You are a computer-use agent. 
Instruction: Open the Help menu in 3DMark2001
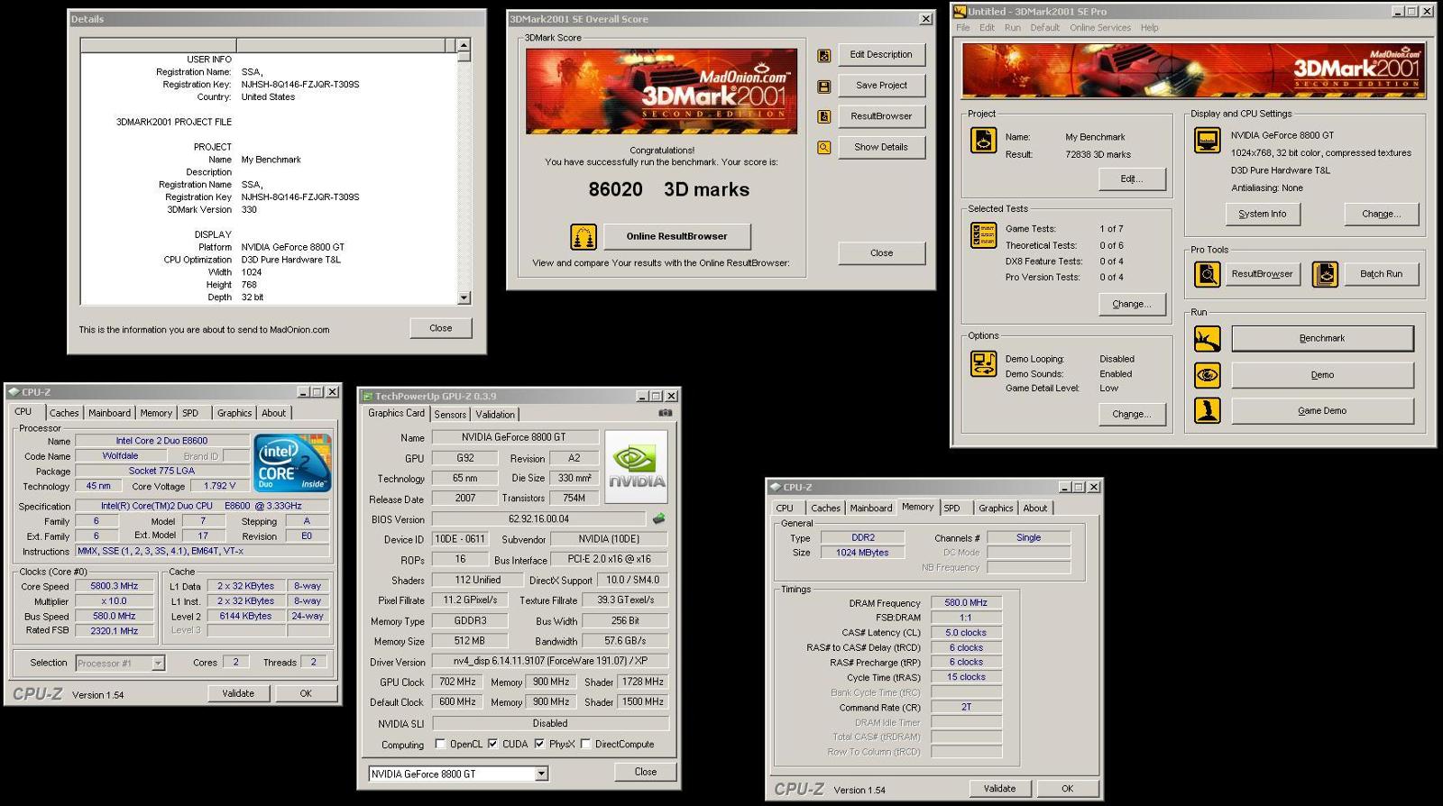(x=1149, y=28)
